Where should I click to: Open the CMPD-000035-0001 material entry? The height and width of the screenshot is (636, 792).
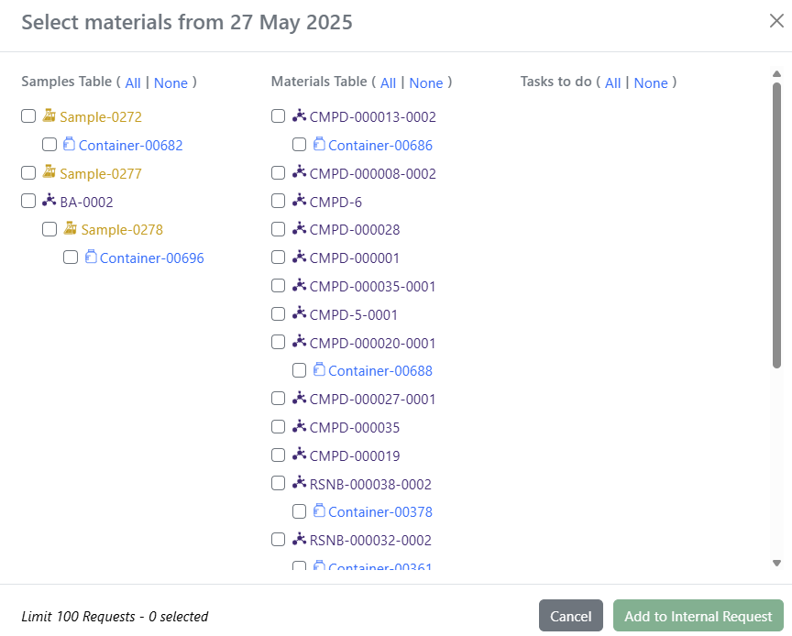click(x=372, y=287)
